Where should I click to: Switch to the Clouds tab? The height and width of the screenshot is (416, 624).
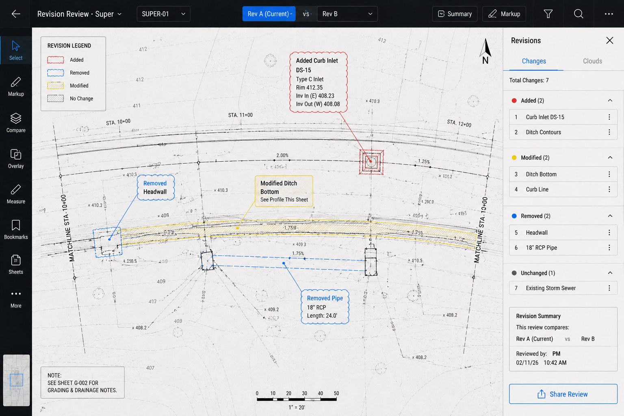tap(592, 61)
